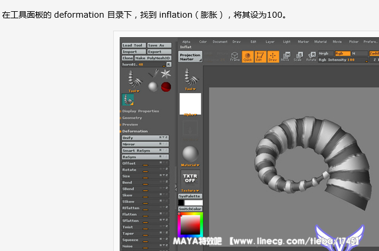Select the Rotate tool icon
The height and width of the screenshot is (251, 379).
[x=311, y=57]
